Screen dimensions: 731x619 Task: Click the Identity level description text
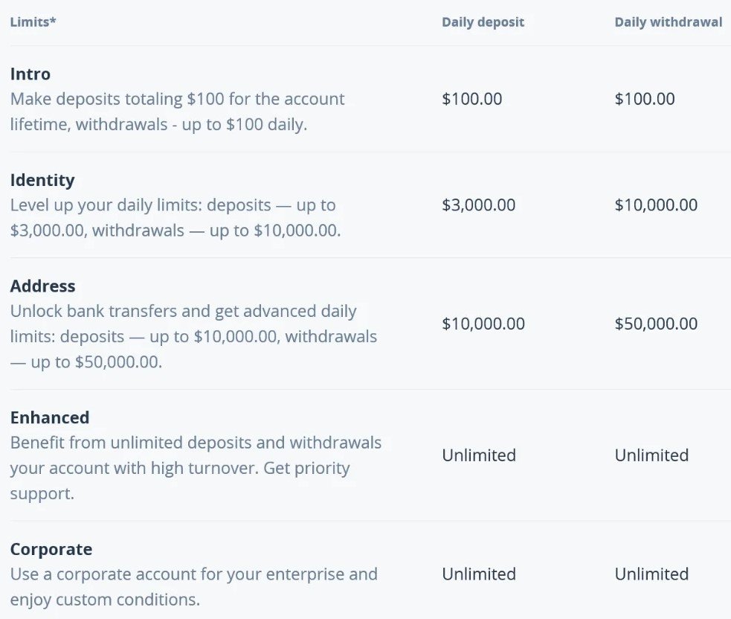pos(175,217)
